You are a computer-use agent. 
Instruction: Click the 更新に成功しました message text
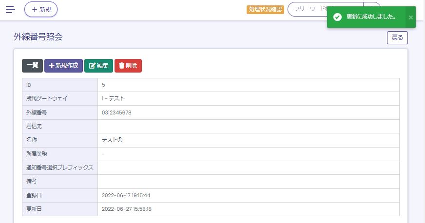click(x=371, y=17)
